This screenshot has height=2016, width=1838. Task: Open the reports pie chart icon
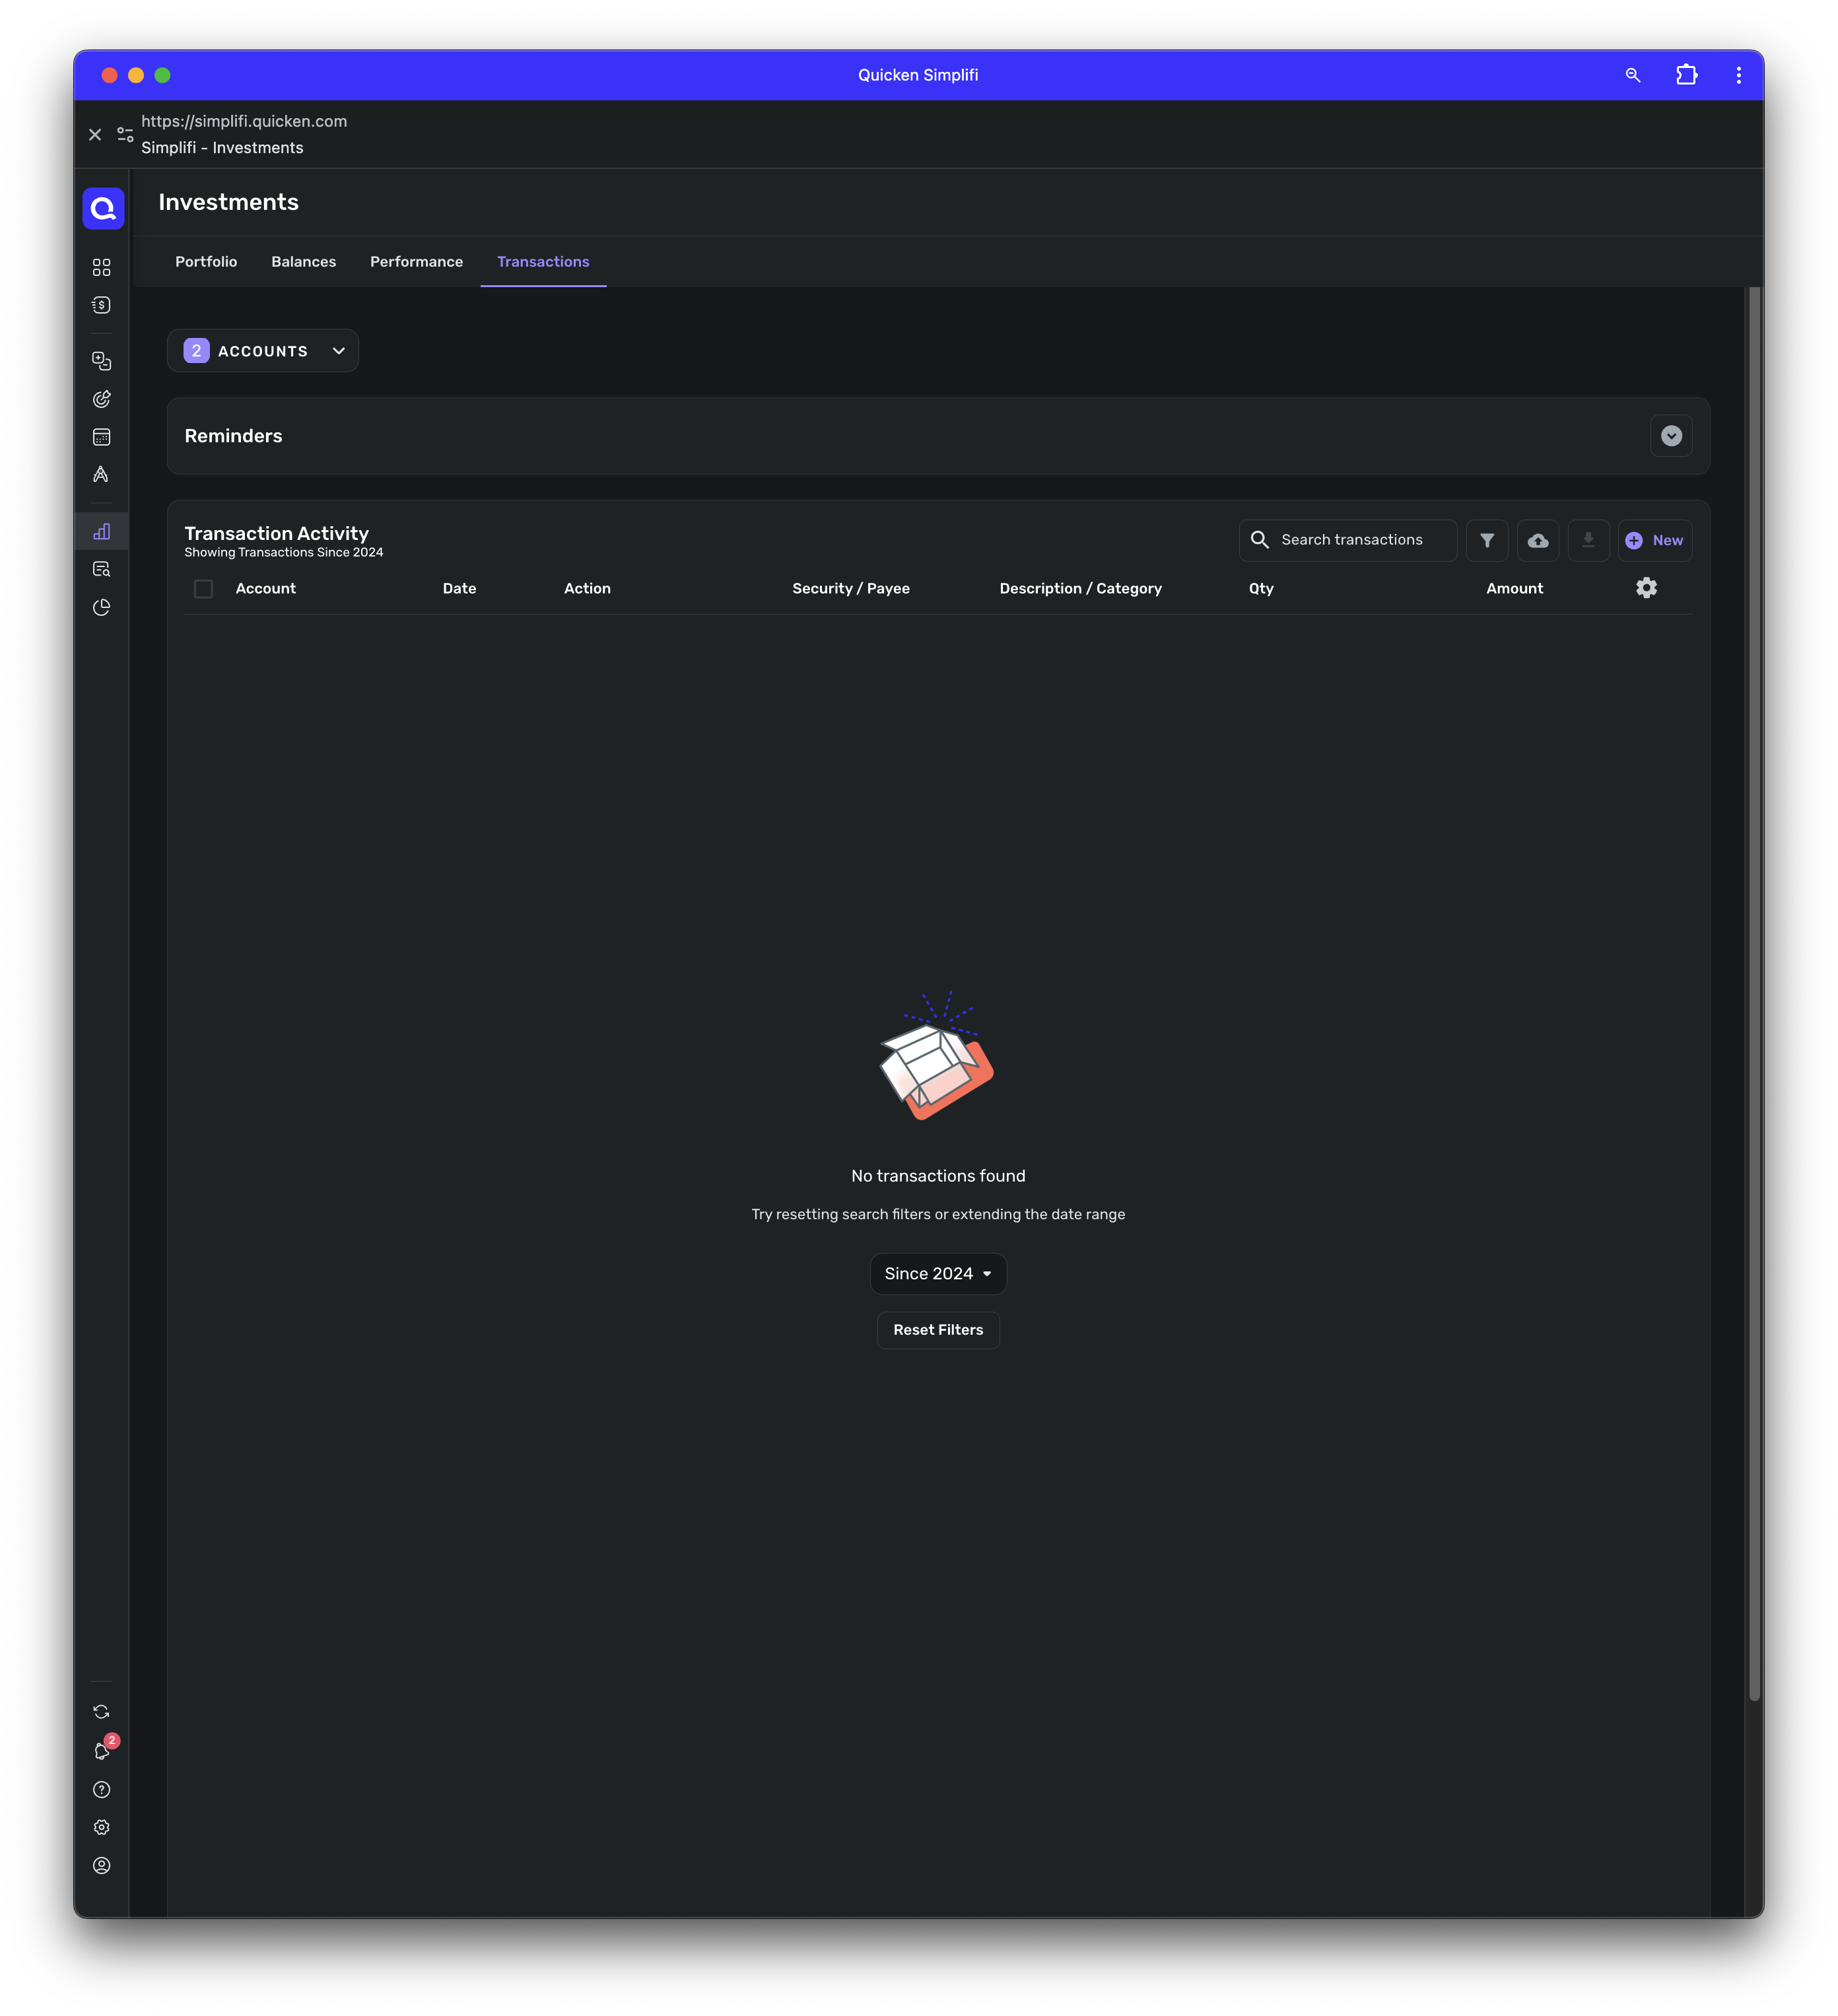101,608
